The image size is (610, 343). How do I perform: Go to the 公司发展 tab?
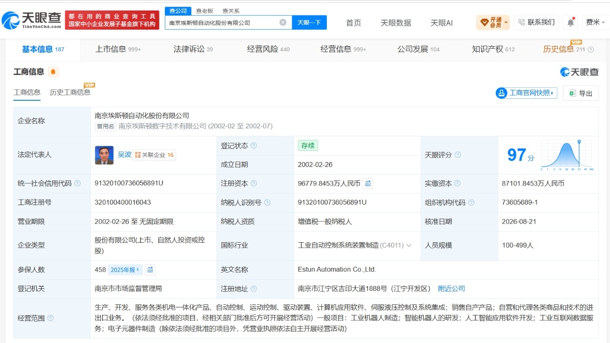pyautogui.click(x=419, y=49)
